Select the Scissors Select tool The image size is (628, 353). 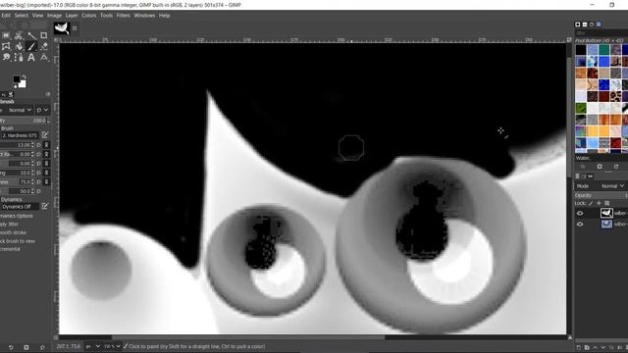tap(19, 36)
